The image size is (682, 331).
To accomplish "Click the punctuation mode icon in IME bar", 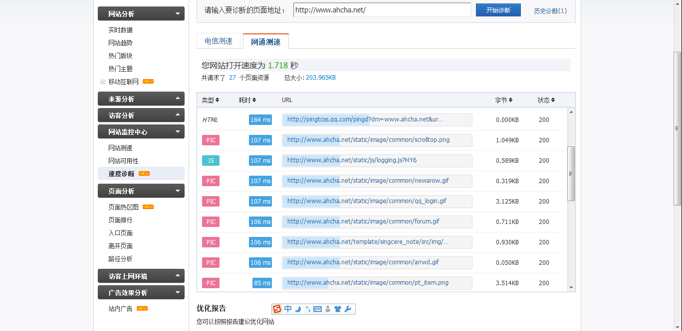I will tap(308, 309).
